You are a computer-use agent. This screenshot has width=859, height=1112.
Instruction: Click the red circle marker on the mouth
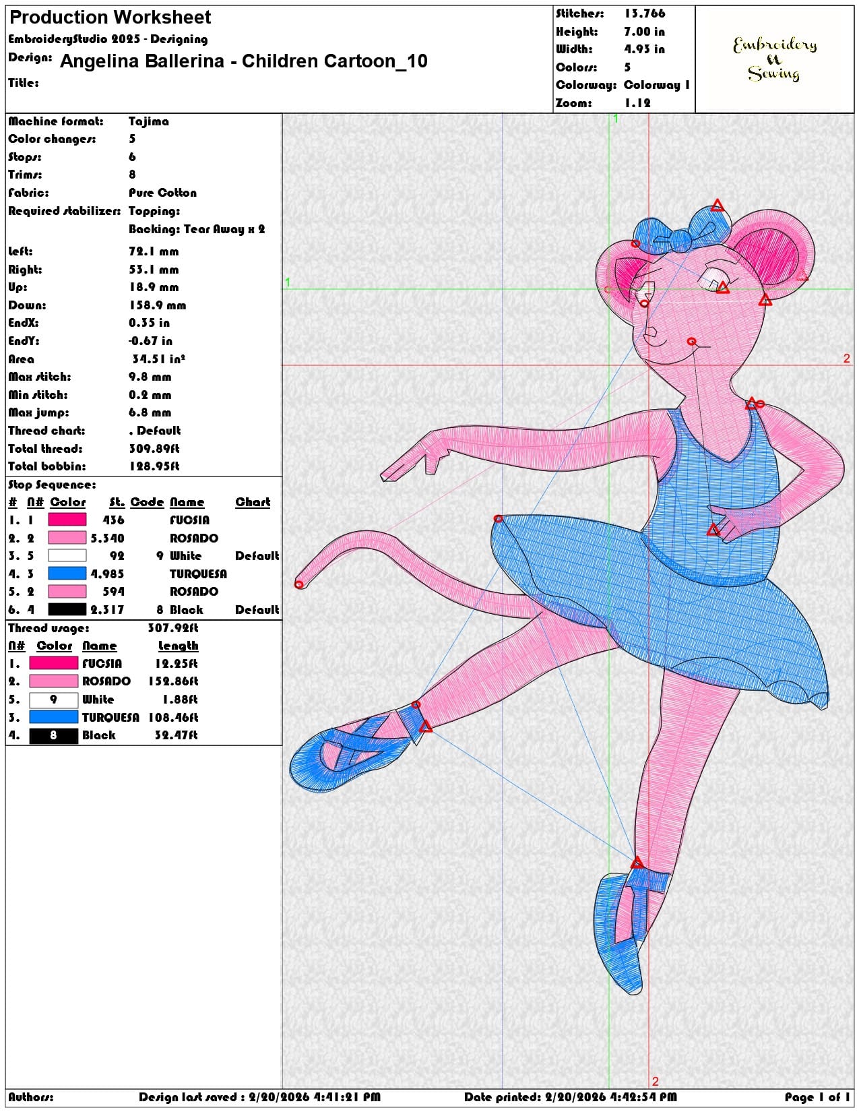coord(691,342)
